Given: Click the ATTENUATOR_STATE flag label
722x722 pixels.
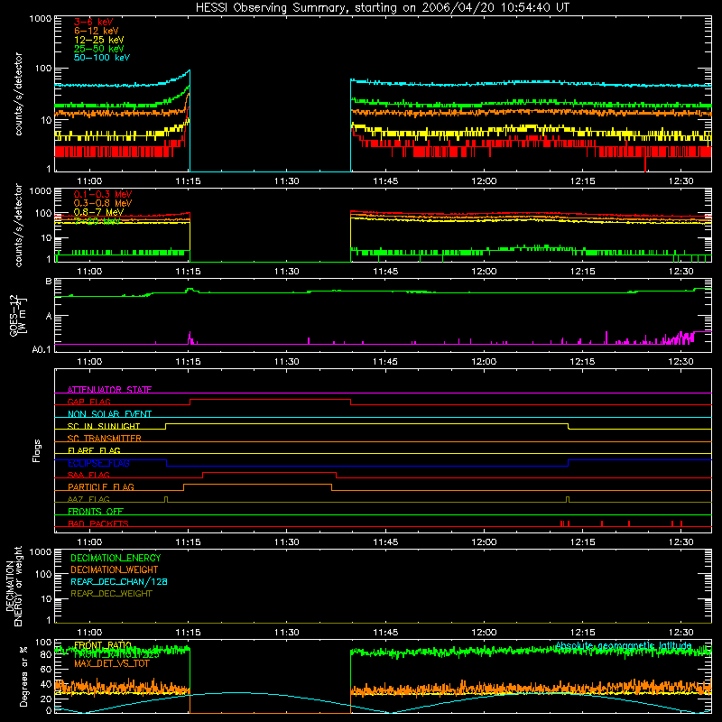Looking at the screenshot, I should click(109, 390).
